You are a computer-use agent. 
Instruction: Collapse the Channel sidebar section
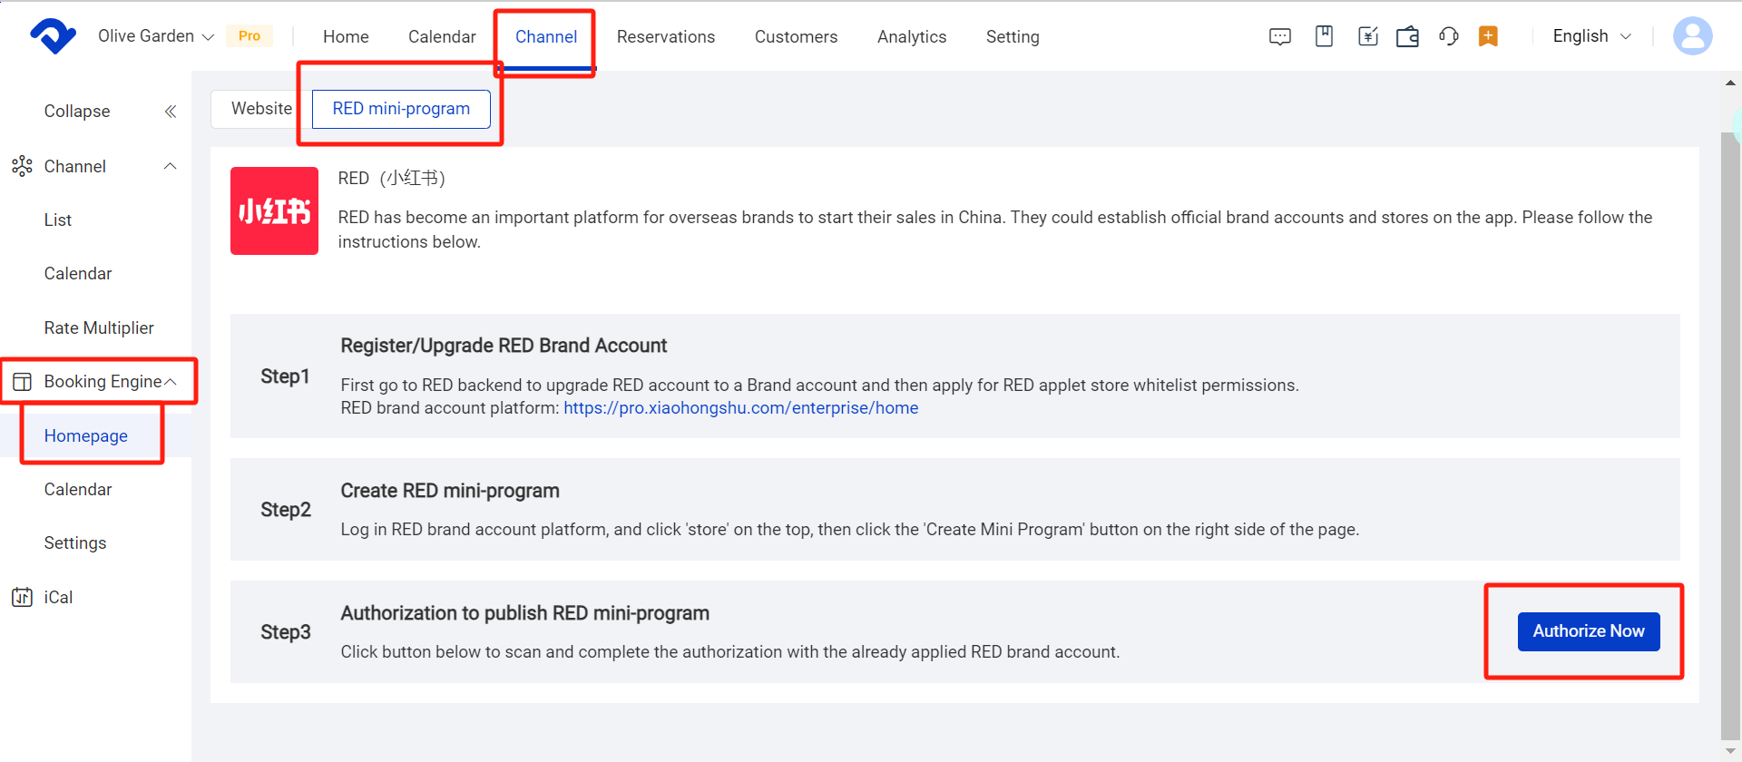click(170, 166)
